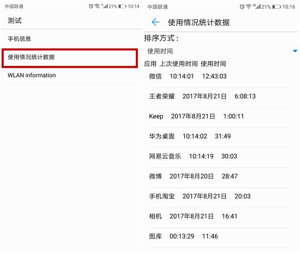Click 6:08:13 usage time for 王者荣耀
Screen dimensions: 300x253
(245, 96)
